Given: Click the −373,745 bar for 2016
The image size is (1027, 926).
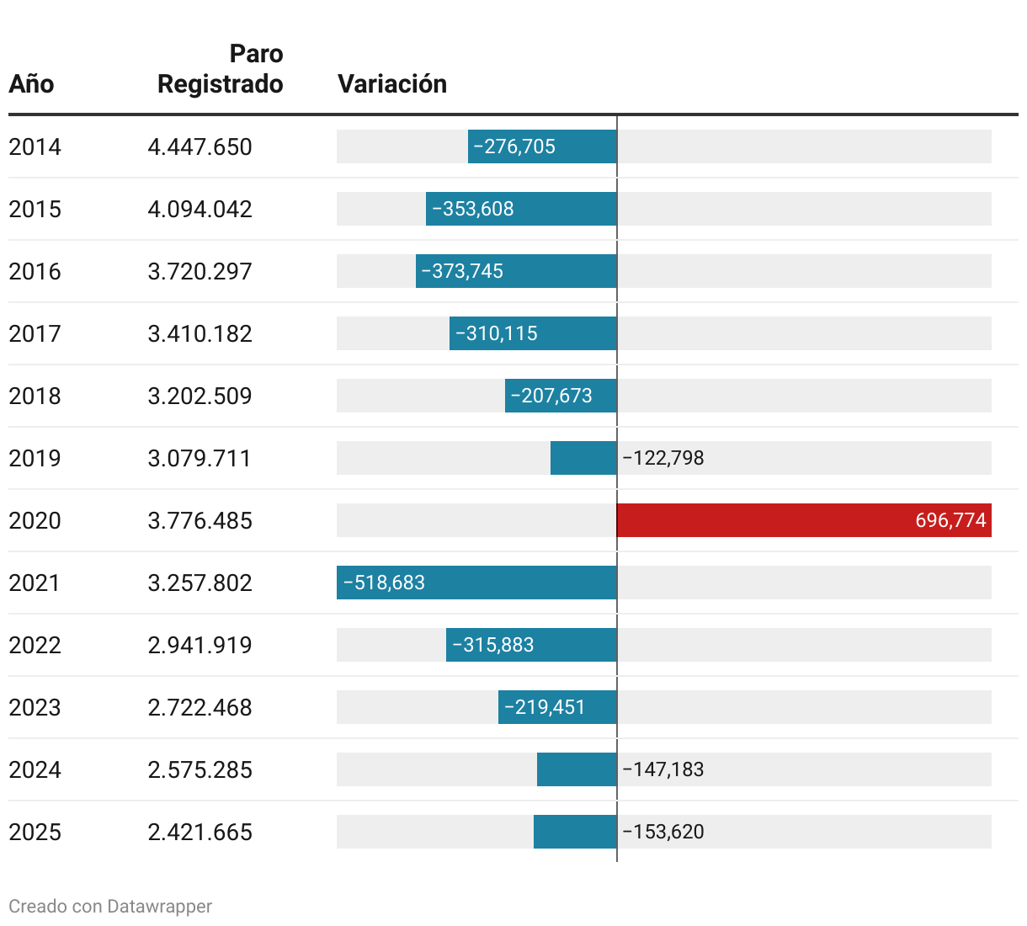Looking at the screenshot, I should [x=516, y=271].
